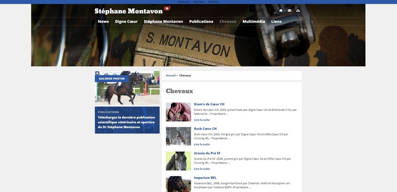This screenshot has width=397, height=192.
Task: Navigate to the Liens menu
Action: (x=276, y=22)
